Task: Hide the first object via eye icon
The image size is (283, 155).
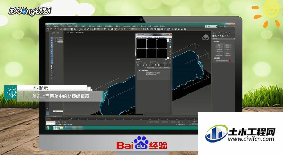Action: coord(56,40)
